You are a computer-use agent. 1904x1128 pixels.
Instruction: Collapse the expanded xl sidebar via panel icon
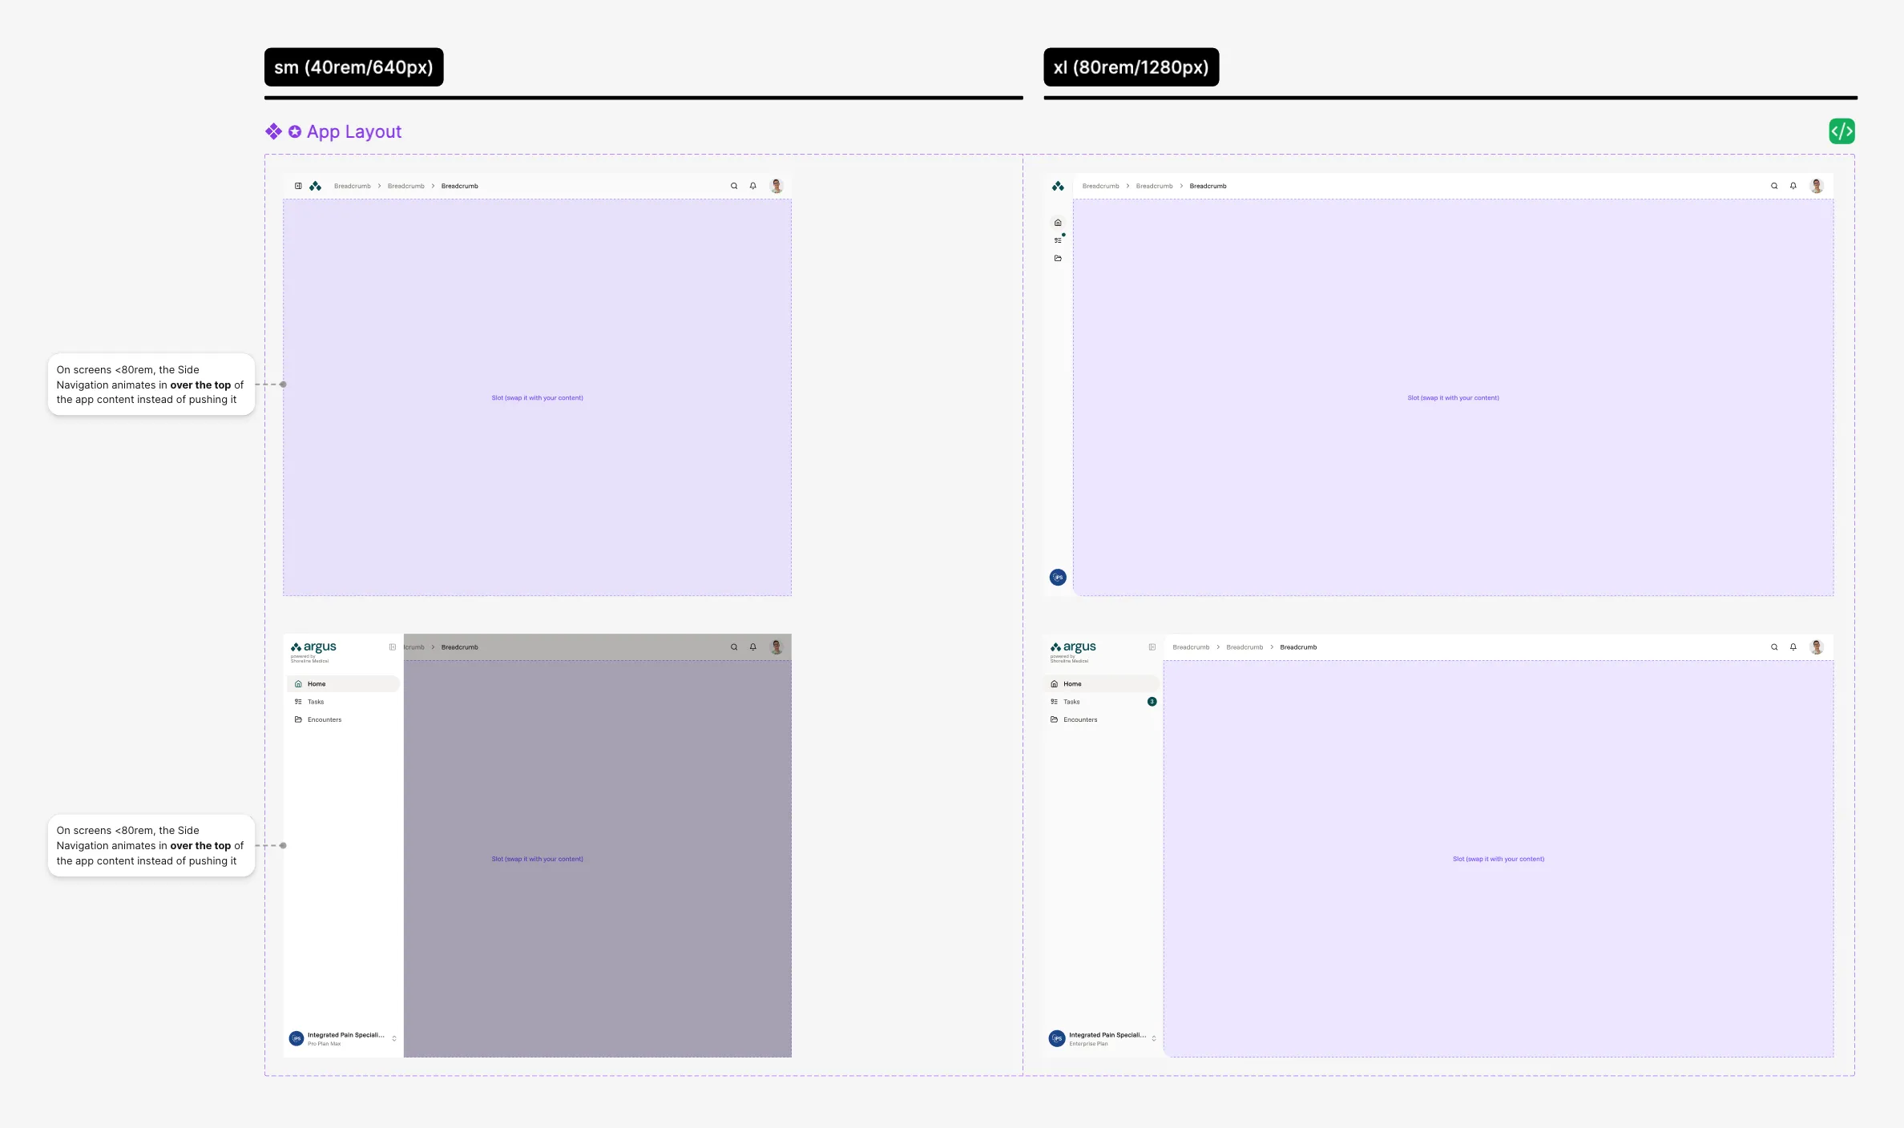coord(1152,647)
